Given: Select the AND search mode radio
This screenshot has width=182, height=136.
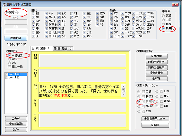Looking at the screenshot, I should (9, 59).
